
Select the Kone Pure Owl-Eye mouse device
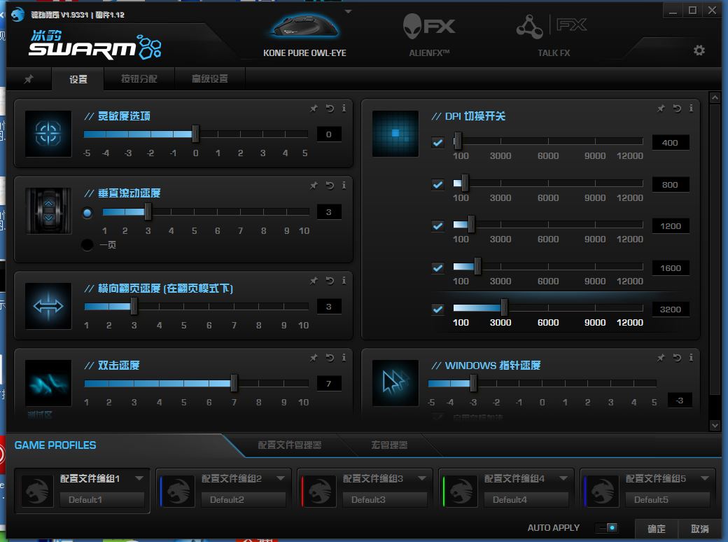(304, 35)
